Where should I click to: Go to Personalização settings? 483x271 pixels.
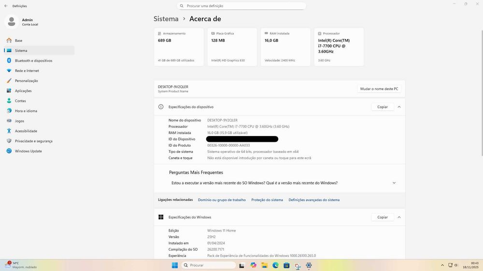point(39,81)
